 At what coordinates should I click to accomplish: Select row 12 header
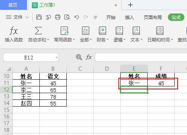click(x=6, y=90)
